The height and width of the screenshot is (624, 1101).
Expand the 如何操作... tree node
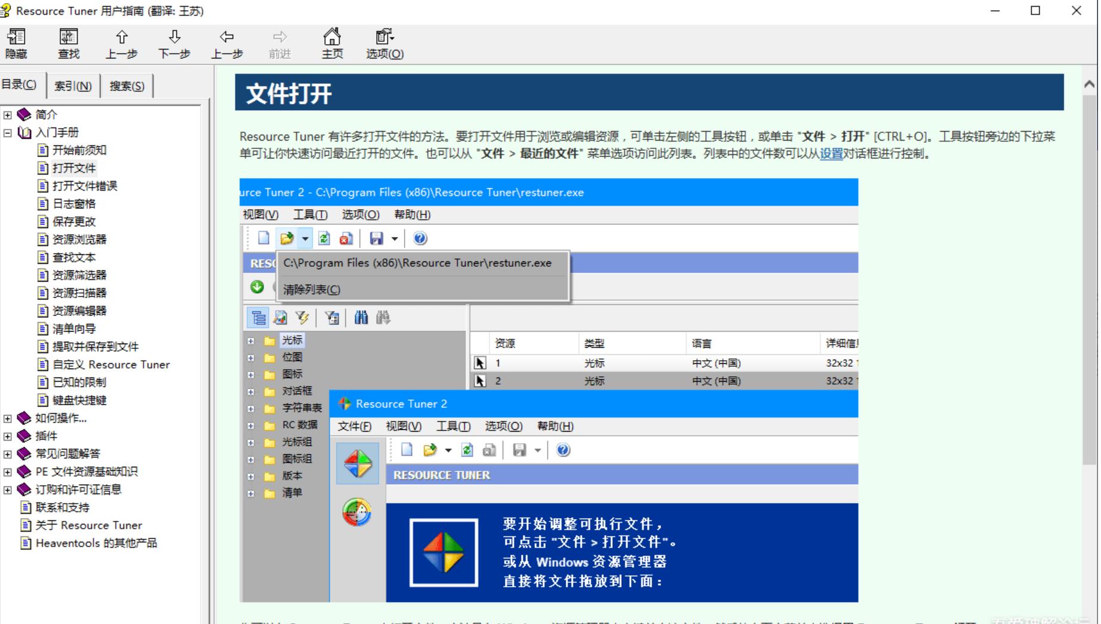(7, 418)
